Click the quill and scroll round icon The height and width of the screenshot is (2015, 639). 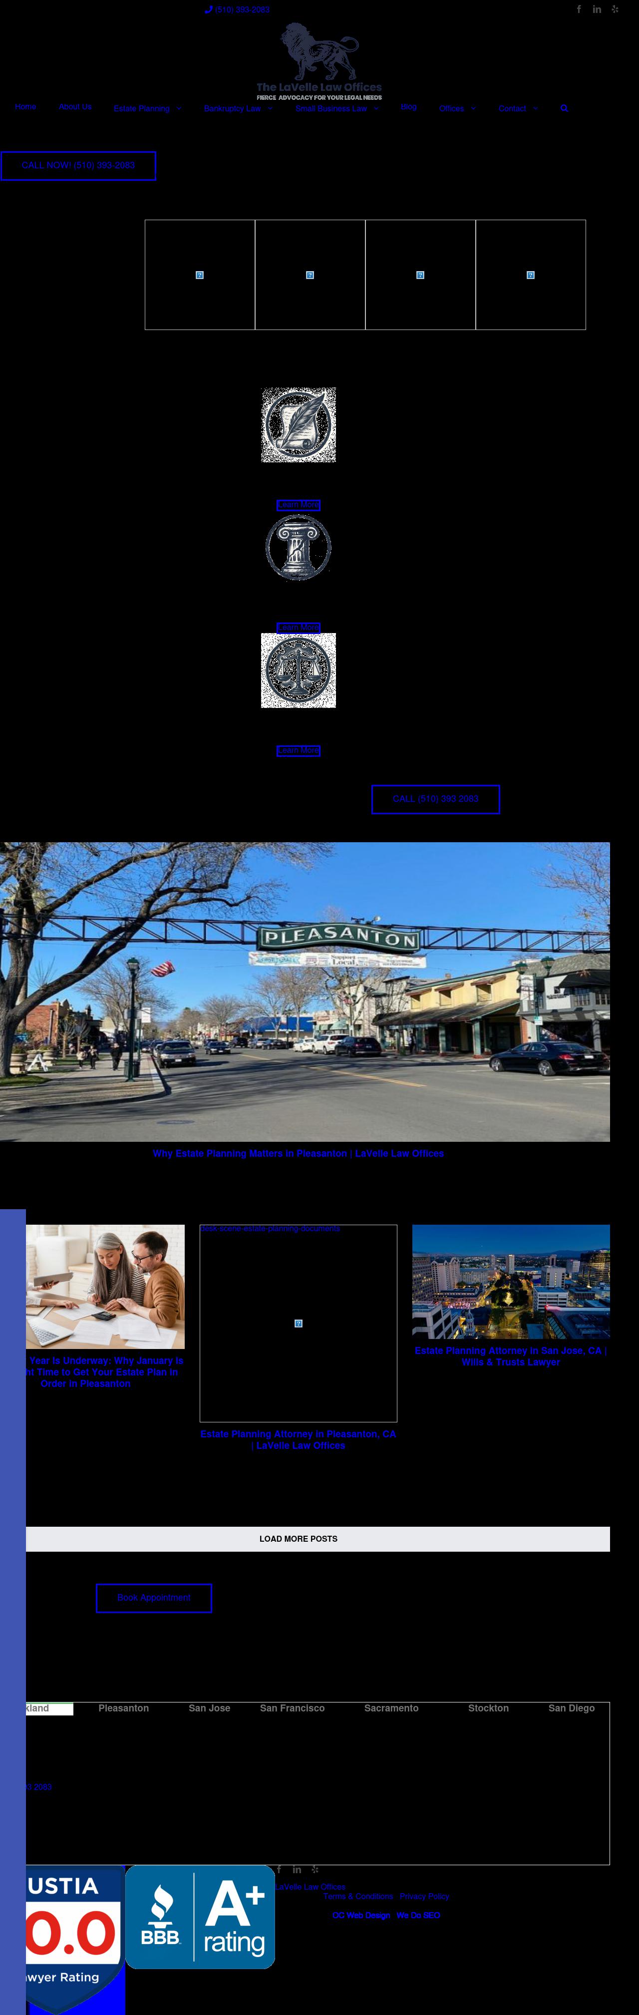299,425
